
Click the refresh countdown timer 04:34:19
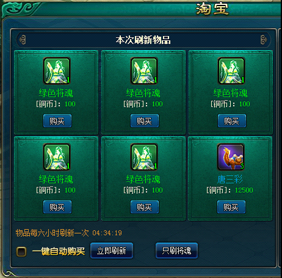(107, 233)
